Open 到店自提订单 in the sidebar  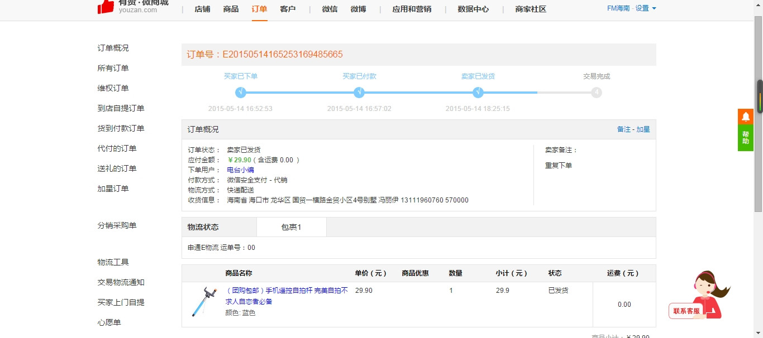[x=121, y=108]
